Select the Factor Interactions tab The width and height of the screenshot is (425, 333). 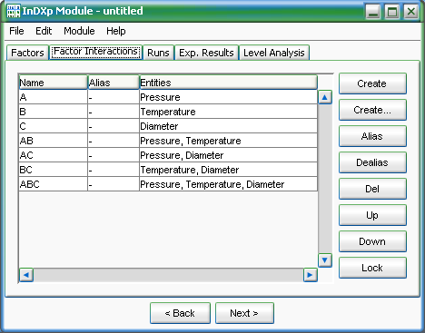point(96,52)
